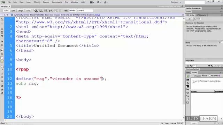This screenshot has height=125, width=223.
Task: Select the Files tab
Action: point(188,73)
